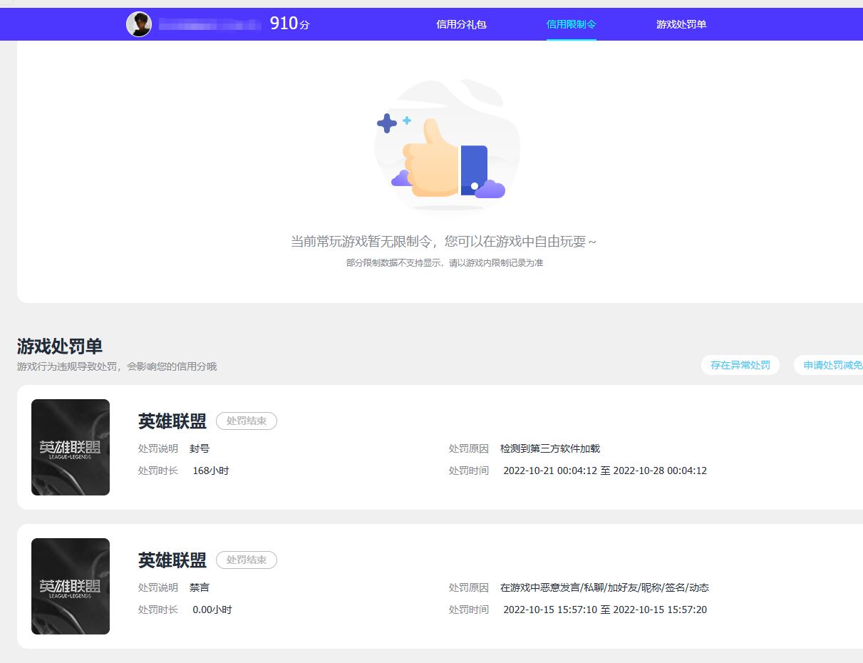This screenshot has height=663, width=863.
Task: Open the 英雄联盟 thumbnail of the 封号 record
Action: click(71, 447)
